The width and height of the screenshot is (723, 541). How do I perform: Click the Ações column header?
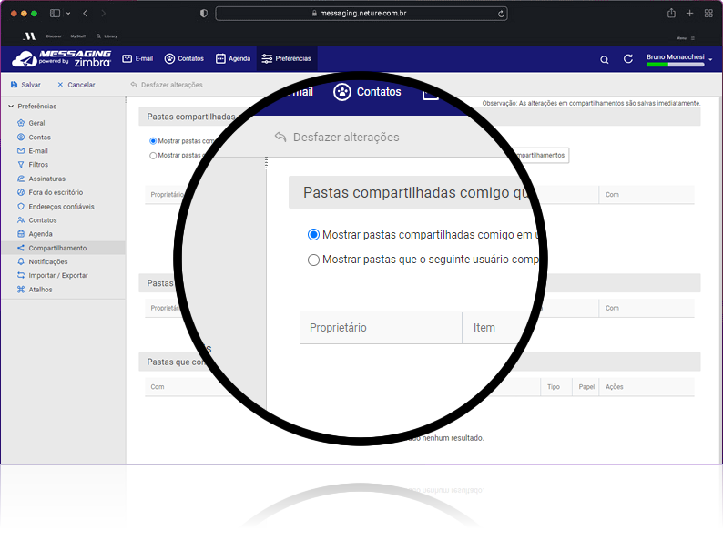tap(647, 387)
